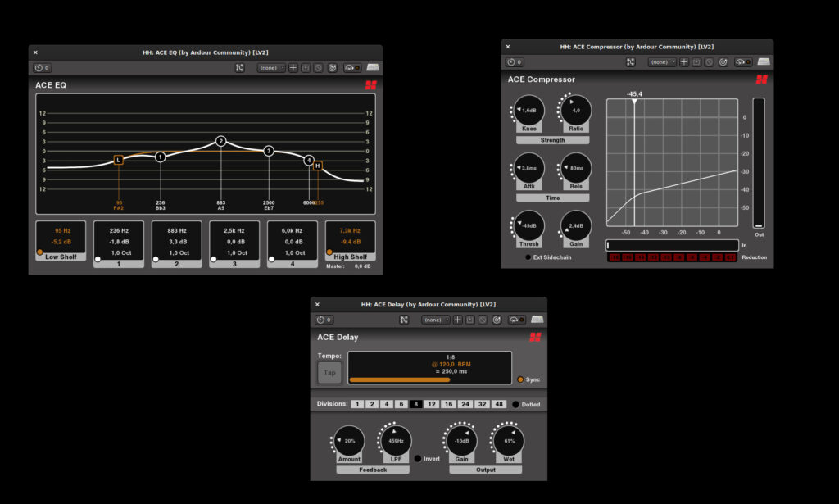Reset parameters in ACE Compressor toolbar
The image size is (839, 504).
[x=723, y=62]
